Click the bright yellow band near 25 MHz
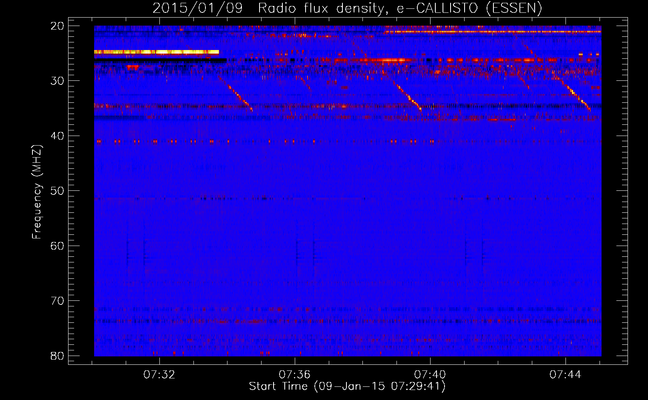Image resolution: width=648 pixels, height=400 pixels. pyautogui.click(x=157, y=52)
